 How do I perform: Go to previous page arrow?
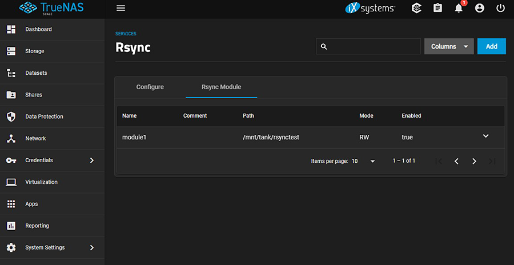coord(456,161)
